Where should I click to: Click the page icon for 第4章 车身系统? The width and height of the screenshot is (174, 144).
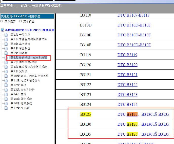pyautogui.click(x=6, y=48)
